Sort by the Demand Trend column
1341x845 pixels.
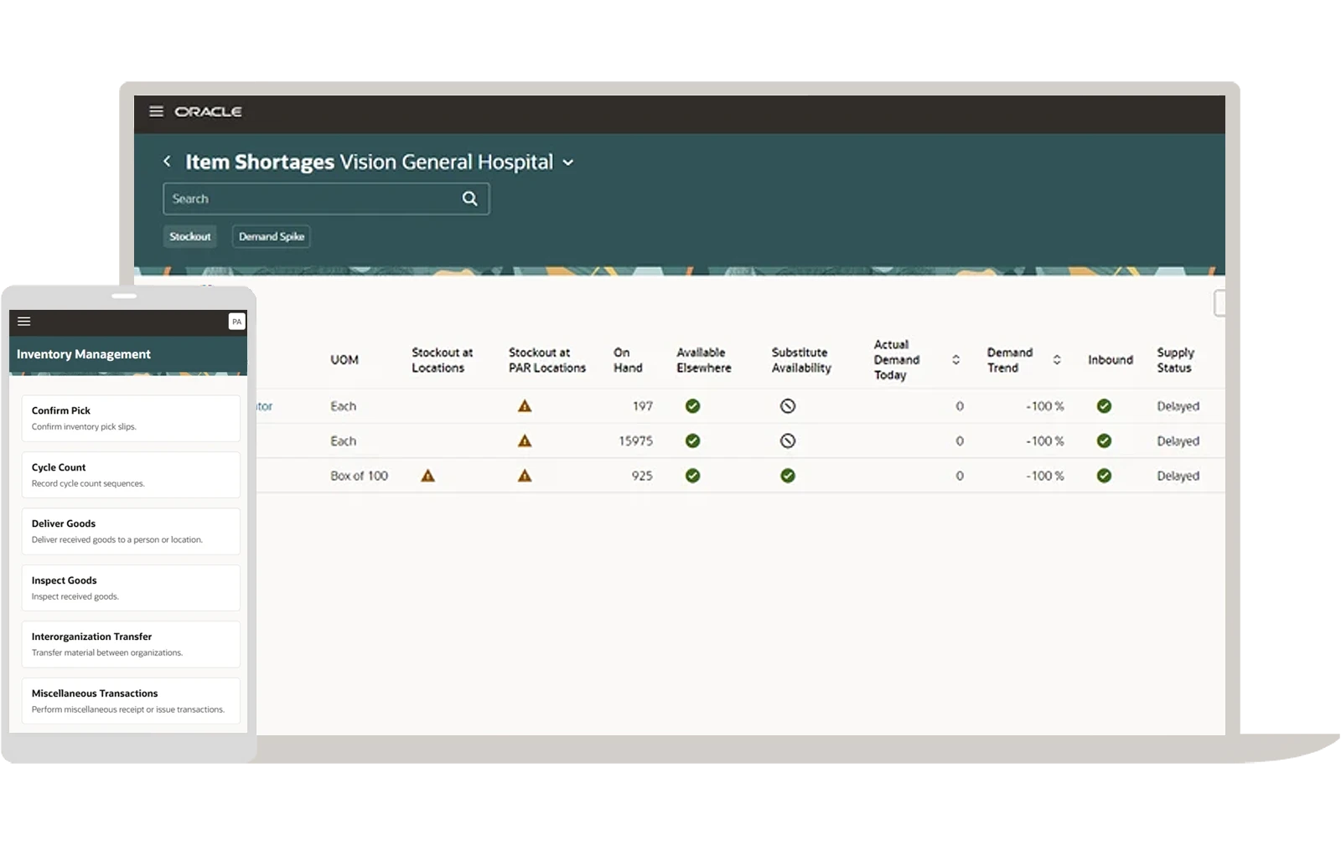click(1057, 360)
